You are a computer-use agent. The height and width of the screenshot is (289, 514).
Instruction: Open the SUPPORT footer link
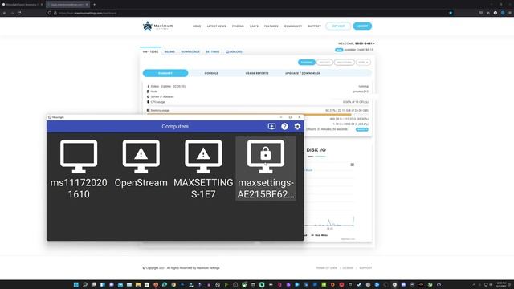point(365,268)
